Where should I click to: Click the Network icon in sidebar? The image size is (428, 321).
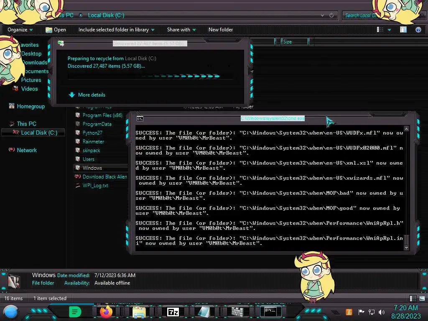11,150
